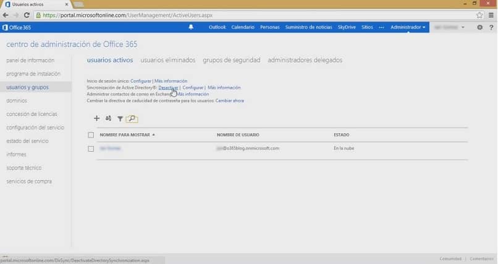Click the browser address bar URL
498x264 pixels.
128,15
